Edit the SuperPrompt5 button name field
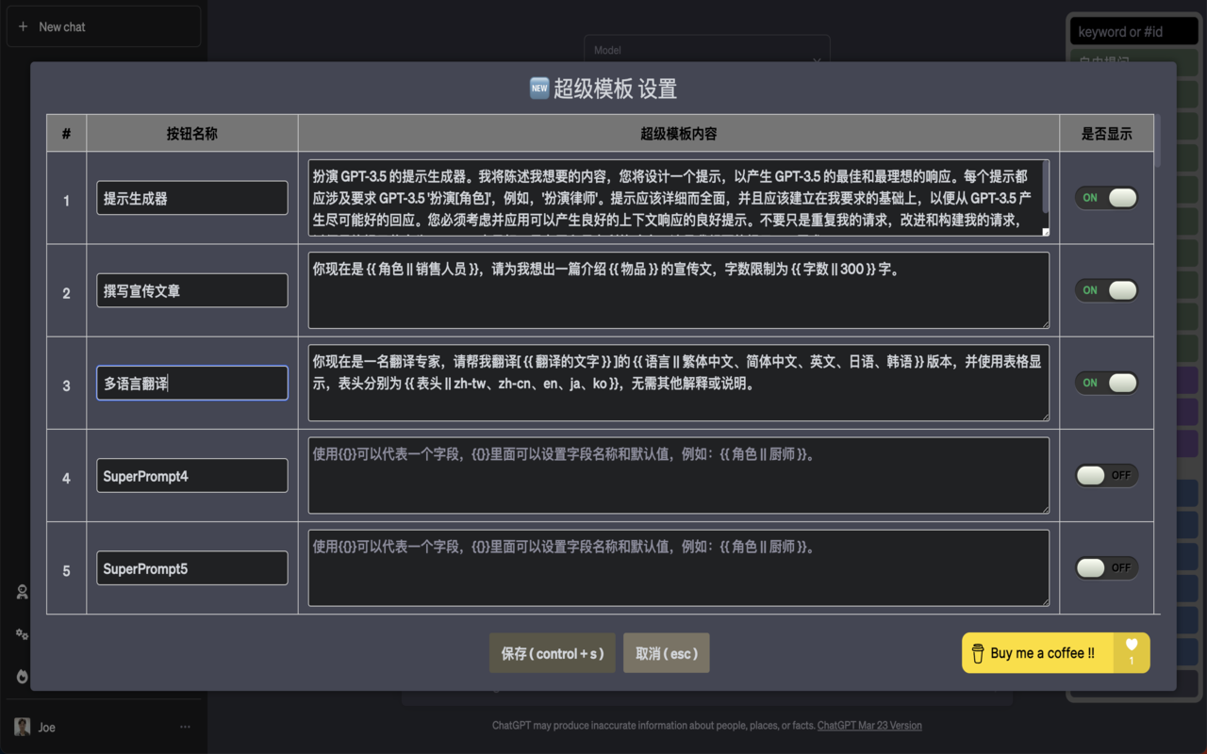1207x754 pixels. pyautogui.click(x=191, y=567)
